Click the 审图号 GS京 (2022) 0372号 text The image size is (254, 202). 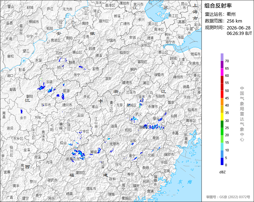click(228, 197)
